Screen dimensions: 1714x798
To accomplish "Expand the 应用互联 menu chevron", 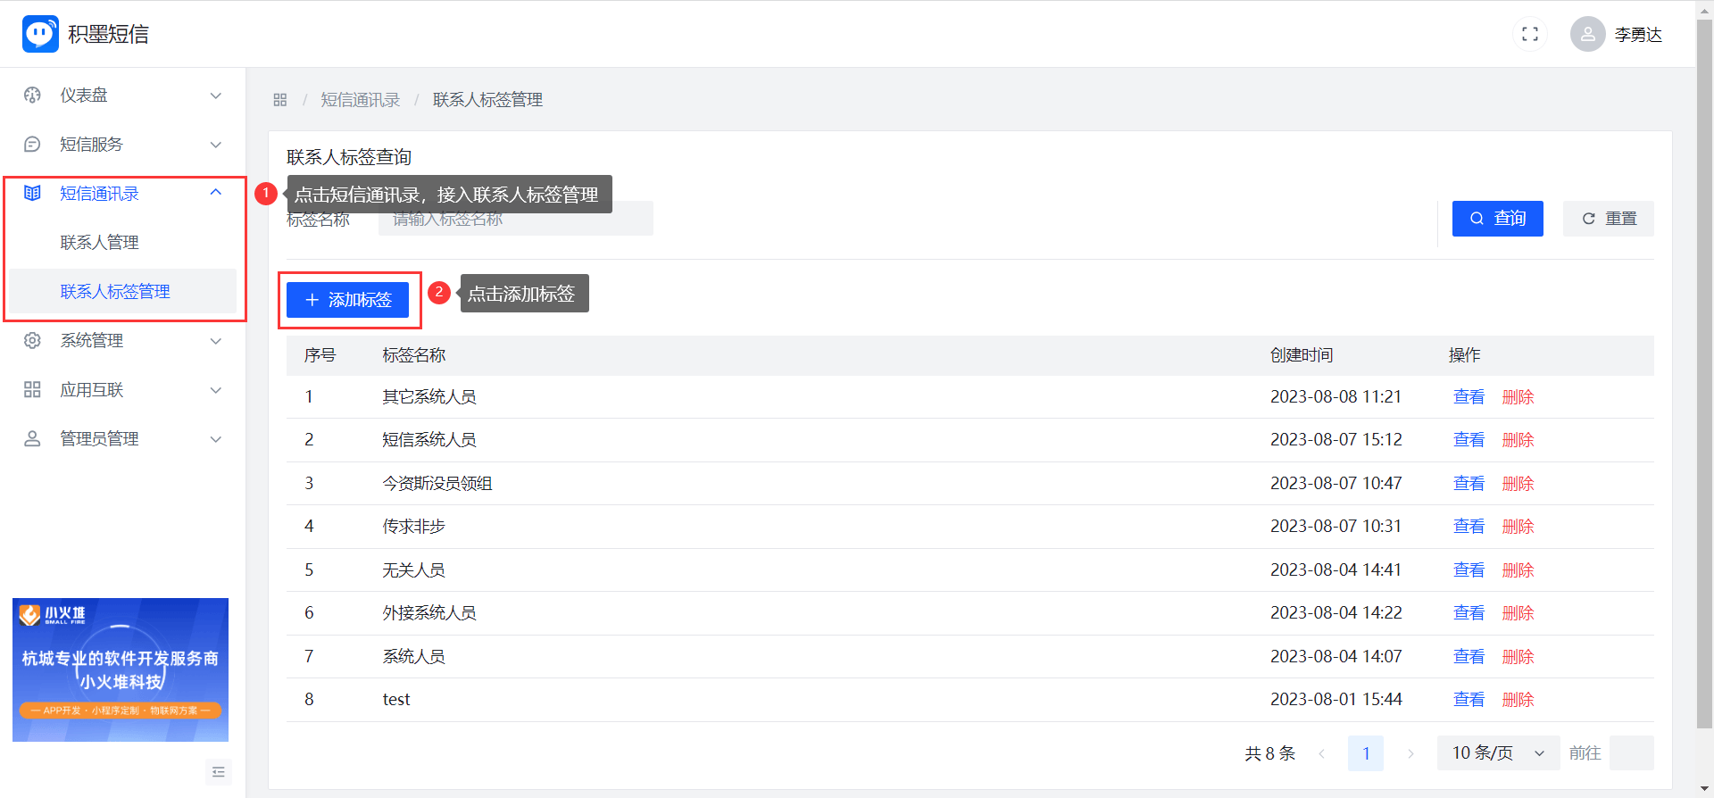I will pos(215,390).
